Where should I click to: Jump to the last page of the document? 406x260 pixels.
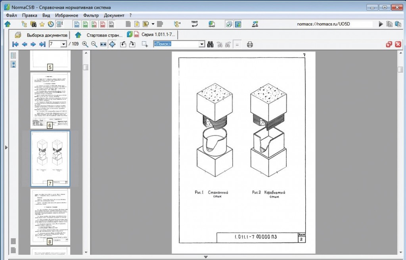click(x=42, y=44)
